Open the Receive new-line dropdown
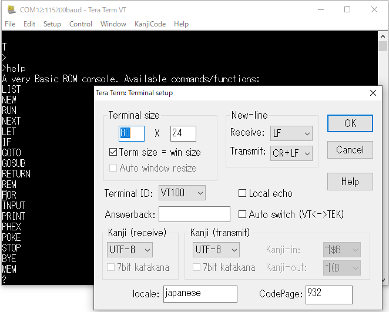Screen dimensions: 389x312 coord(291,133)
